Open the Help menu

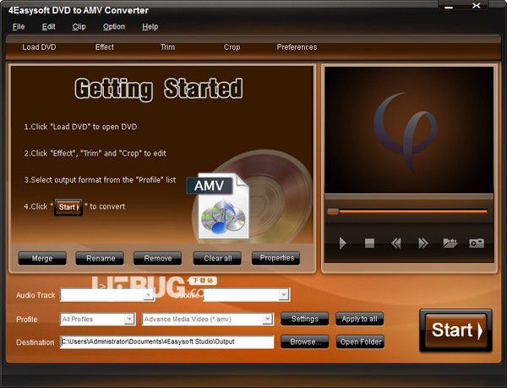pos(150,27)
